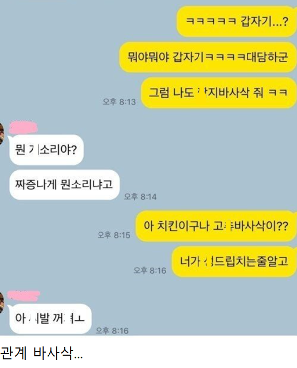Click the '오후 8:13' timestamp
The width and height of the screenshot is (297, 368).
coord(119,102)
